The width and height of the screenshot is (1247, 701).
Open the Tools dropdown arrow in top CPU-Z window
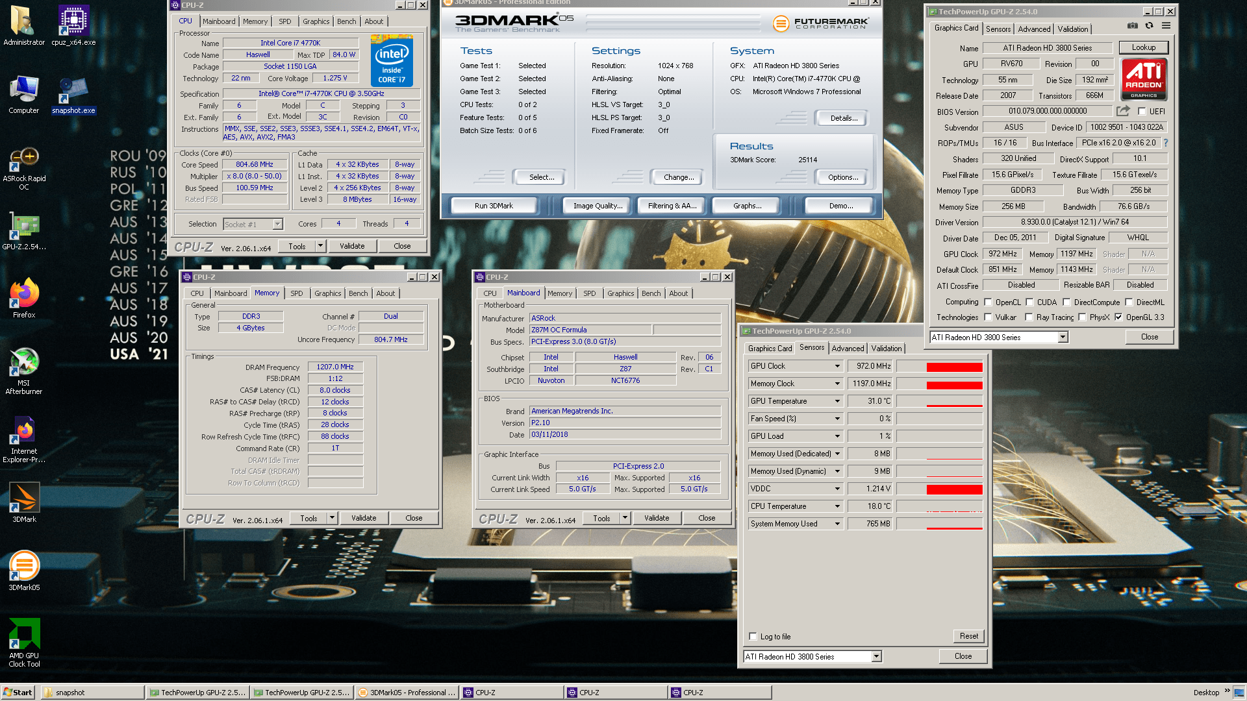[x=320, y=246]
